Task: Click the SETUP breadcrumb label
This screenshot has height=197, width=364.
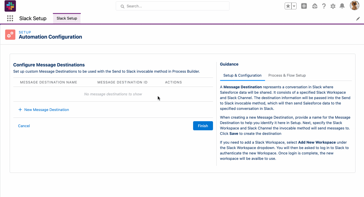Action: [25, 32]
